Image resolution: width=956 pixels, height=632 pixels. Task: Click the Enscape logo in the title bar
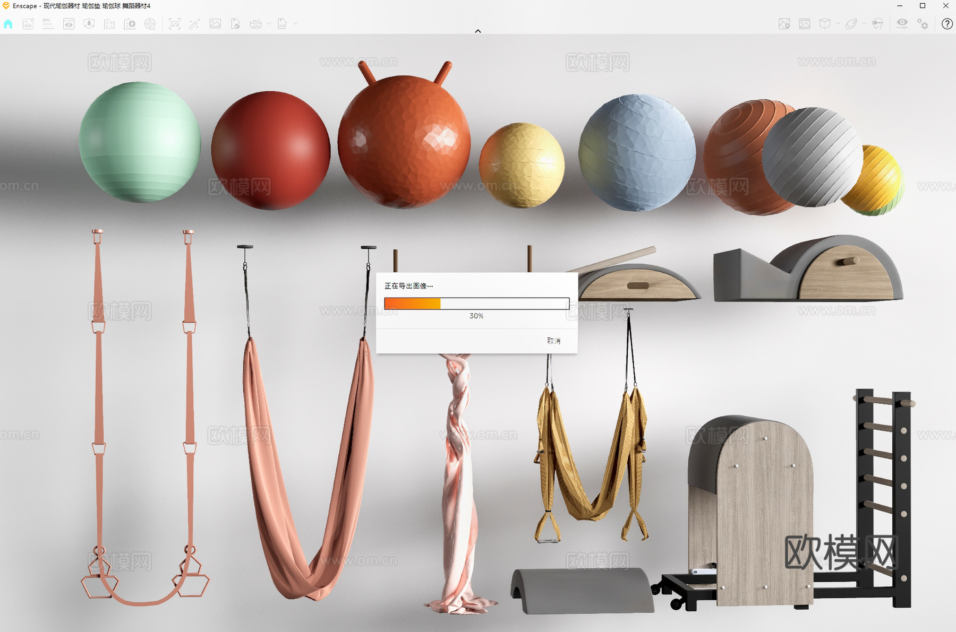[x=6, y=6]
